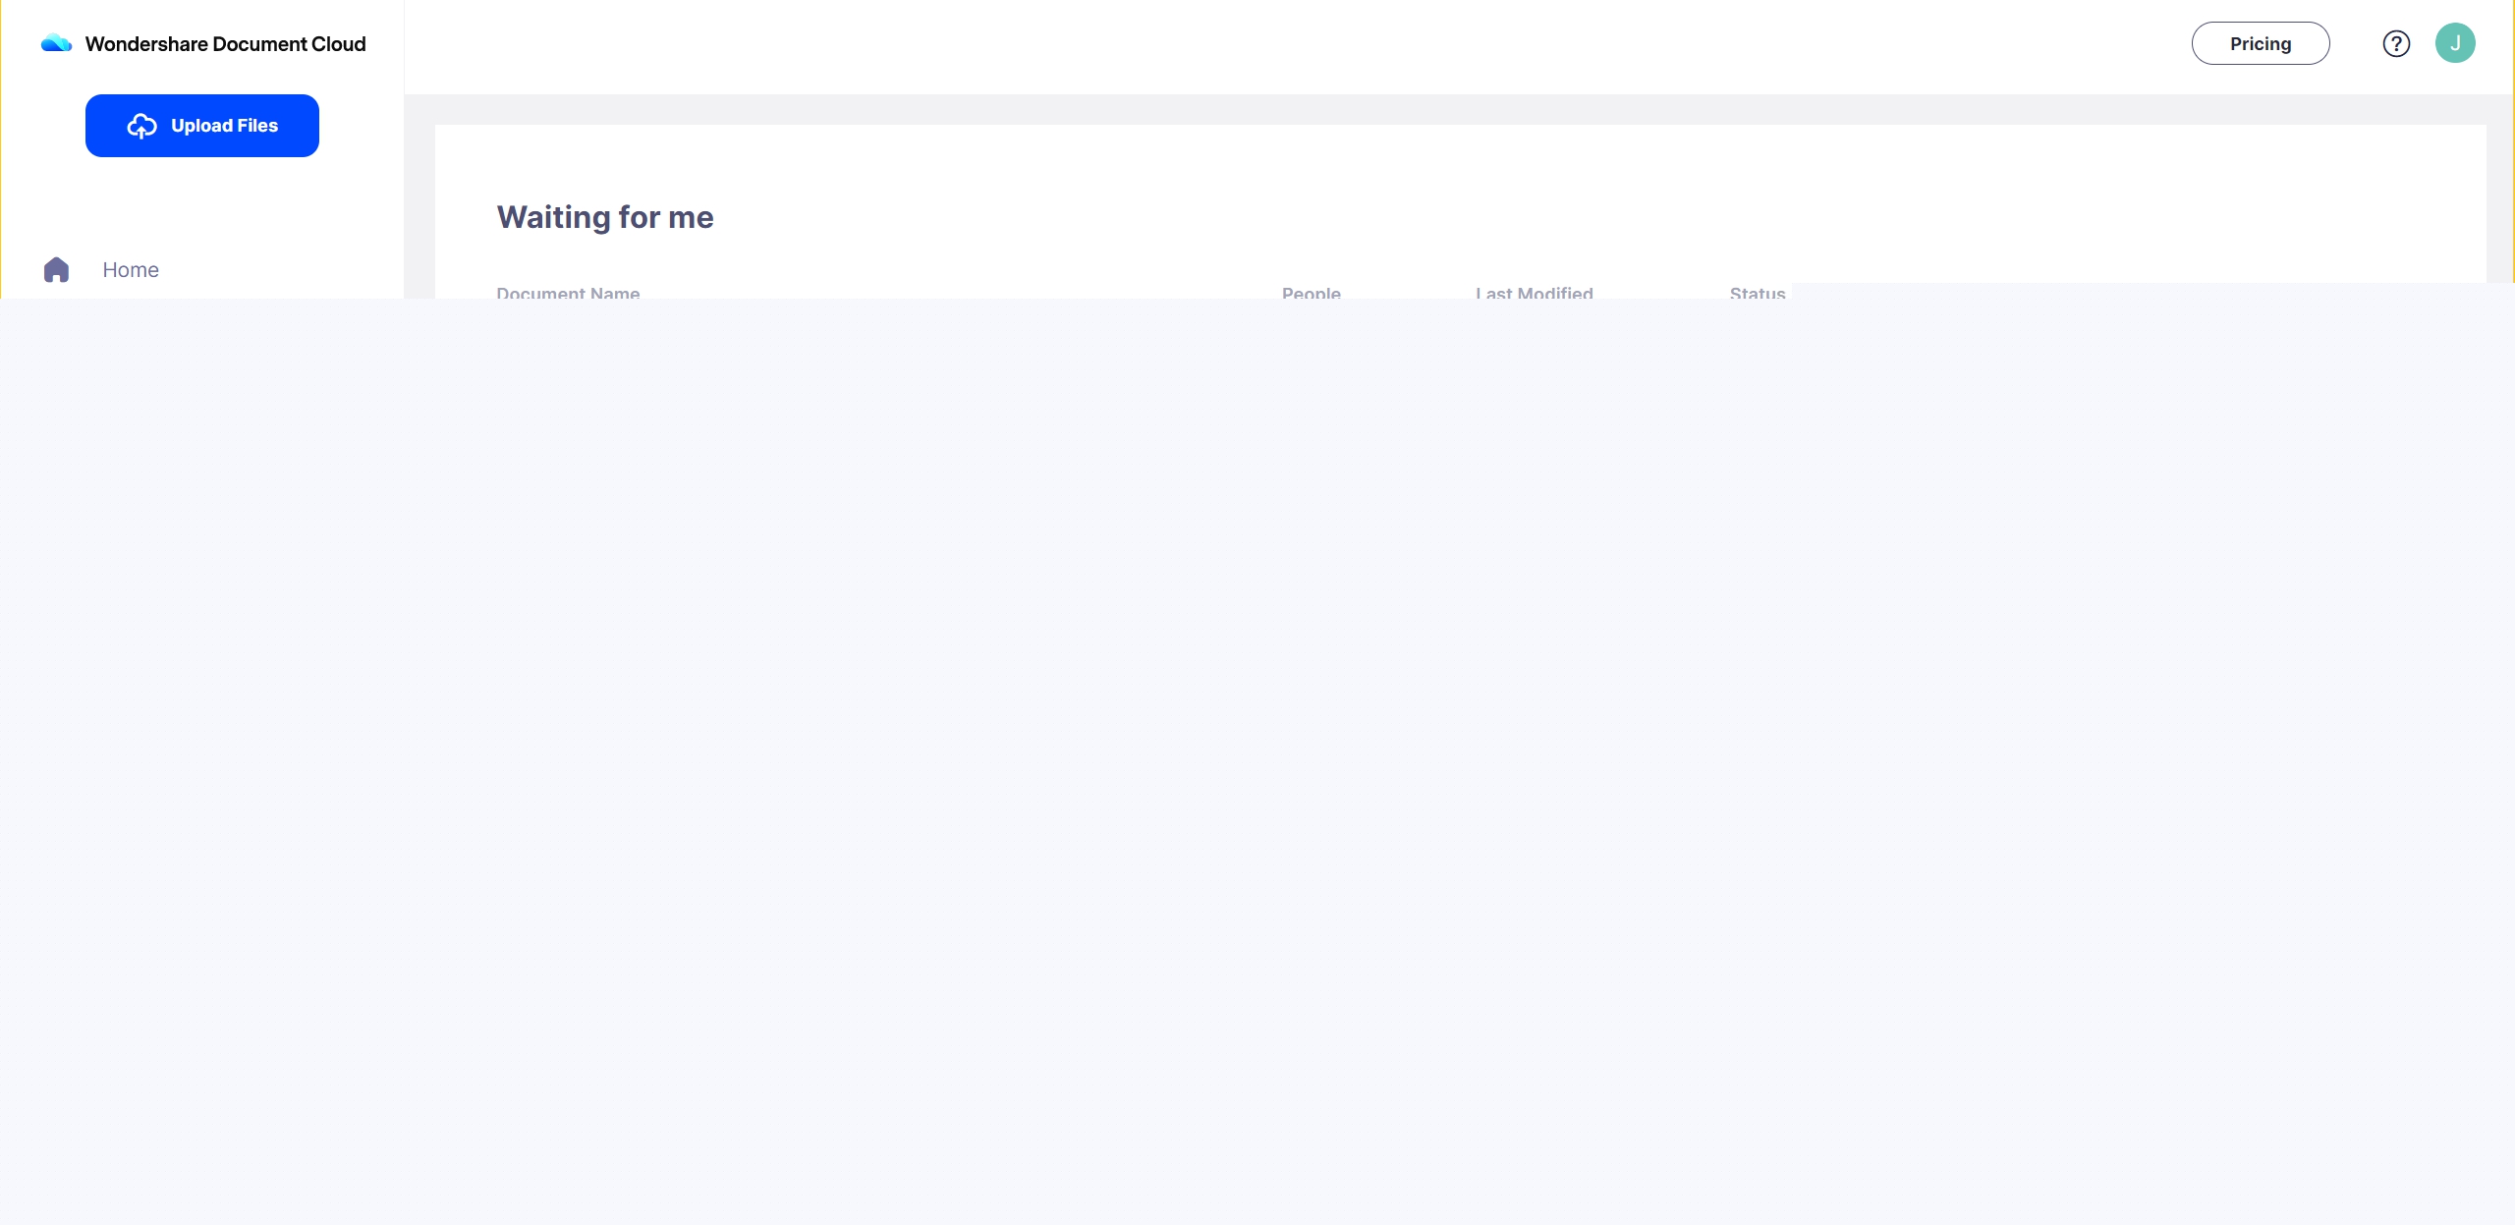Click the Wondershare Document Cloud title text

click(x=225, y=43)
